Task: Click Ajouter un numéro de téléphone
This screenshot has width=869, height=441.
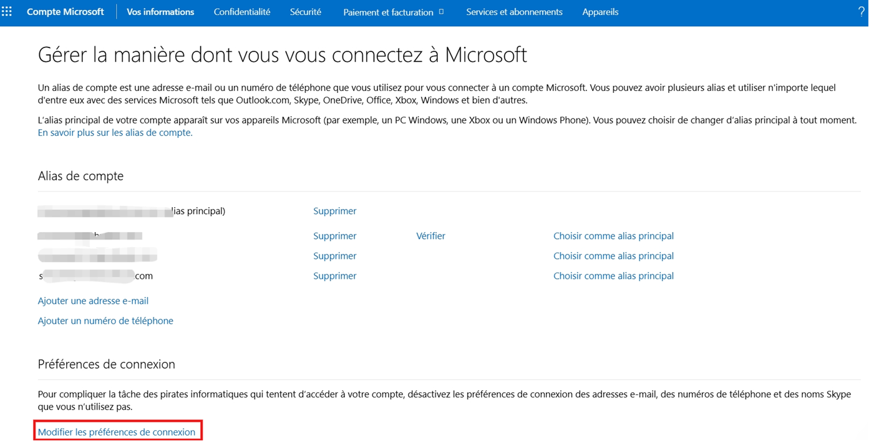Action: tap(105, 321)
